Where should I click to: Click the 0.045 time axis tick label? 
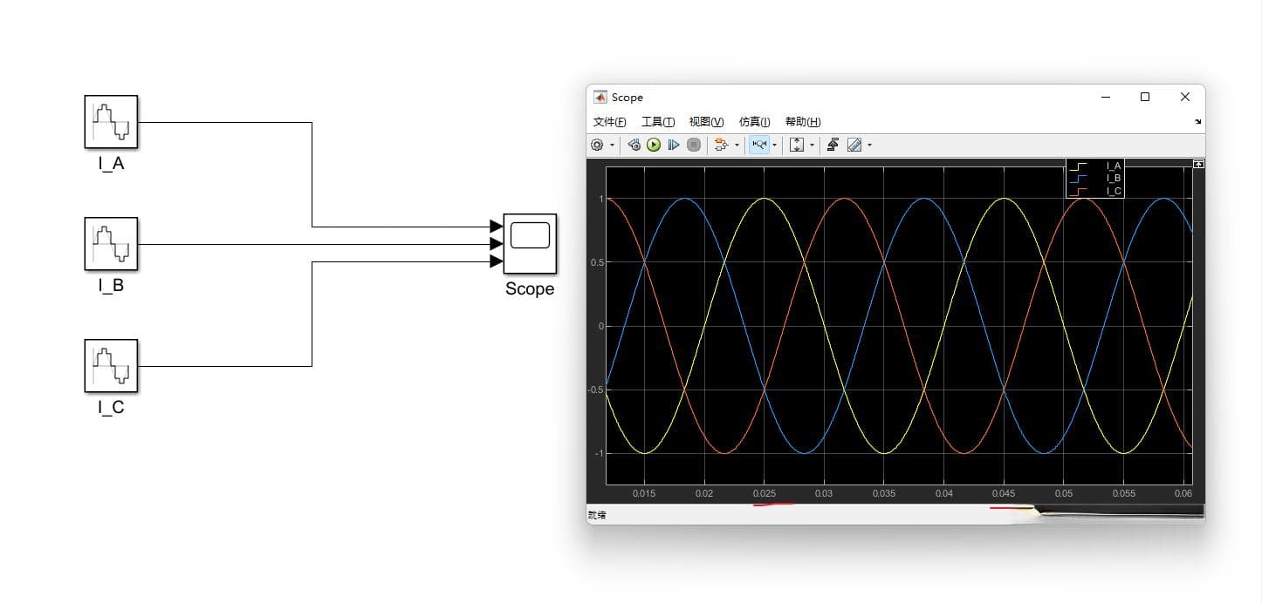click(x=1004, y=493)
